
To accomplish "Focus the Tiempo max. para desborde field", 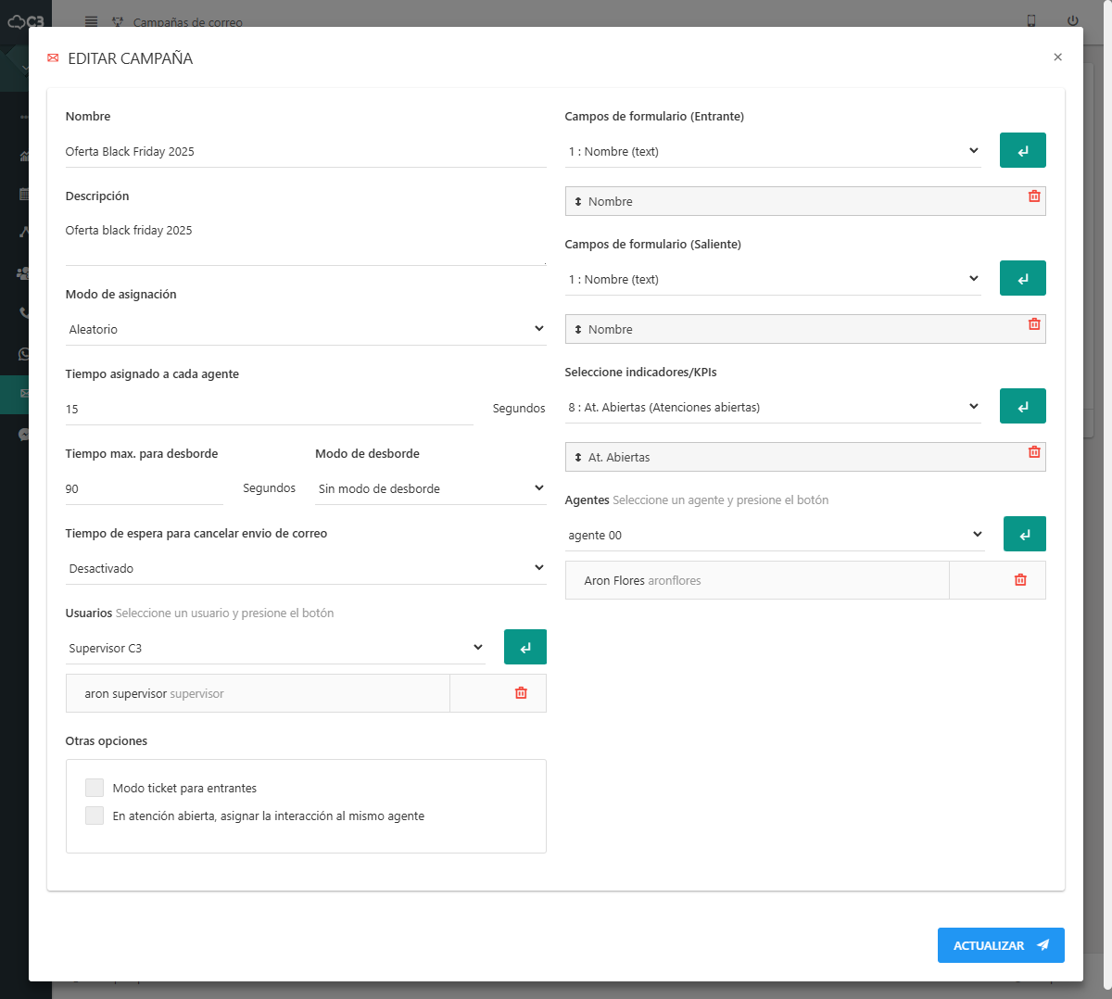I will [x=144, y=488].
